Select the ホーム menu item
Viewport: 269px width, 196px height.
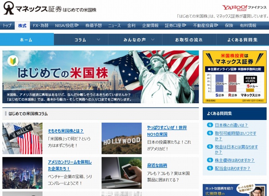coord(27,40)
